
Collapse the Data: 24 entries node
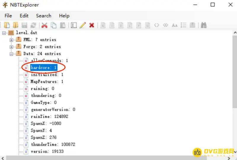coord(12,54)
